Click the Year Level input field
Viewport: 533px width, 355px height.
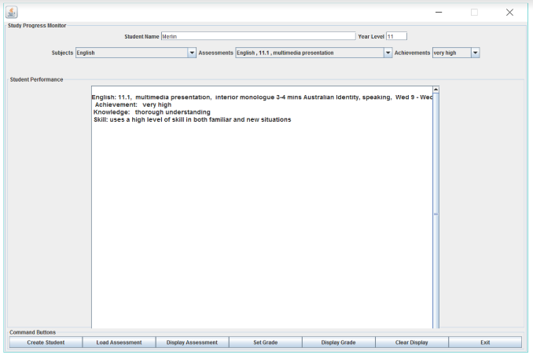396,36
